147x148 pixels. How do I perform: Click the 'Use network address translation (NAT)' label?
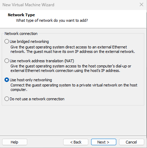pos(42,61)
